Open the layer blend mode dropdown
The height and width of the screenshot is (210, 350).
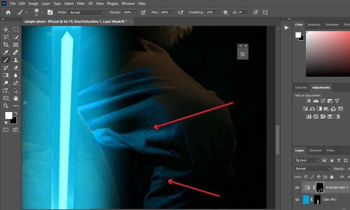click(313, 169)
